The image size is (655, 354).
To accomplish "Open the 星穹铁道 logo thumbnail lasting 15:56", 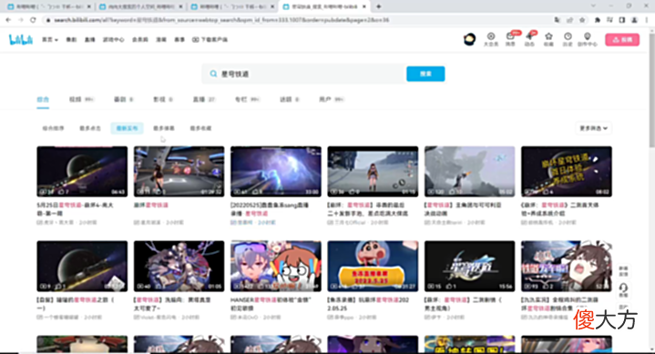I will click(x=469, y=266).
